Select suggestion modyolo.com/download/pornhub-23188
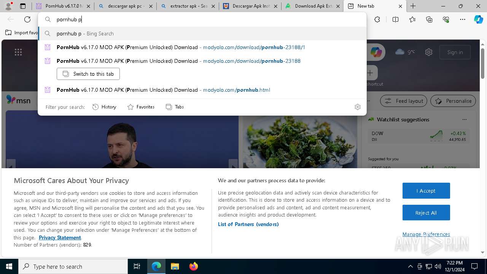 tap(202, 61)
